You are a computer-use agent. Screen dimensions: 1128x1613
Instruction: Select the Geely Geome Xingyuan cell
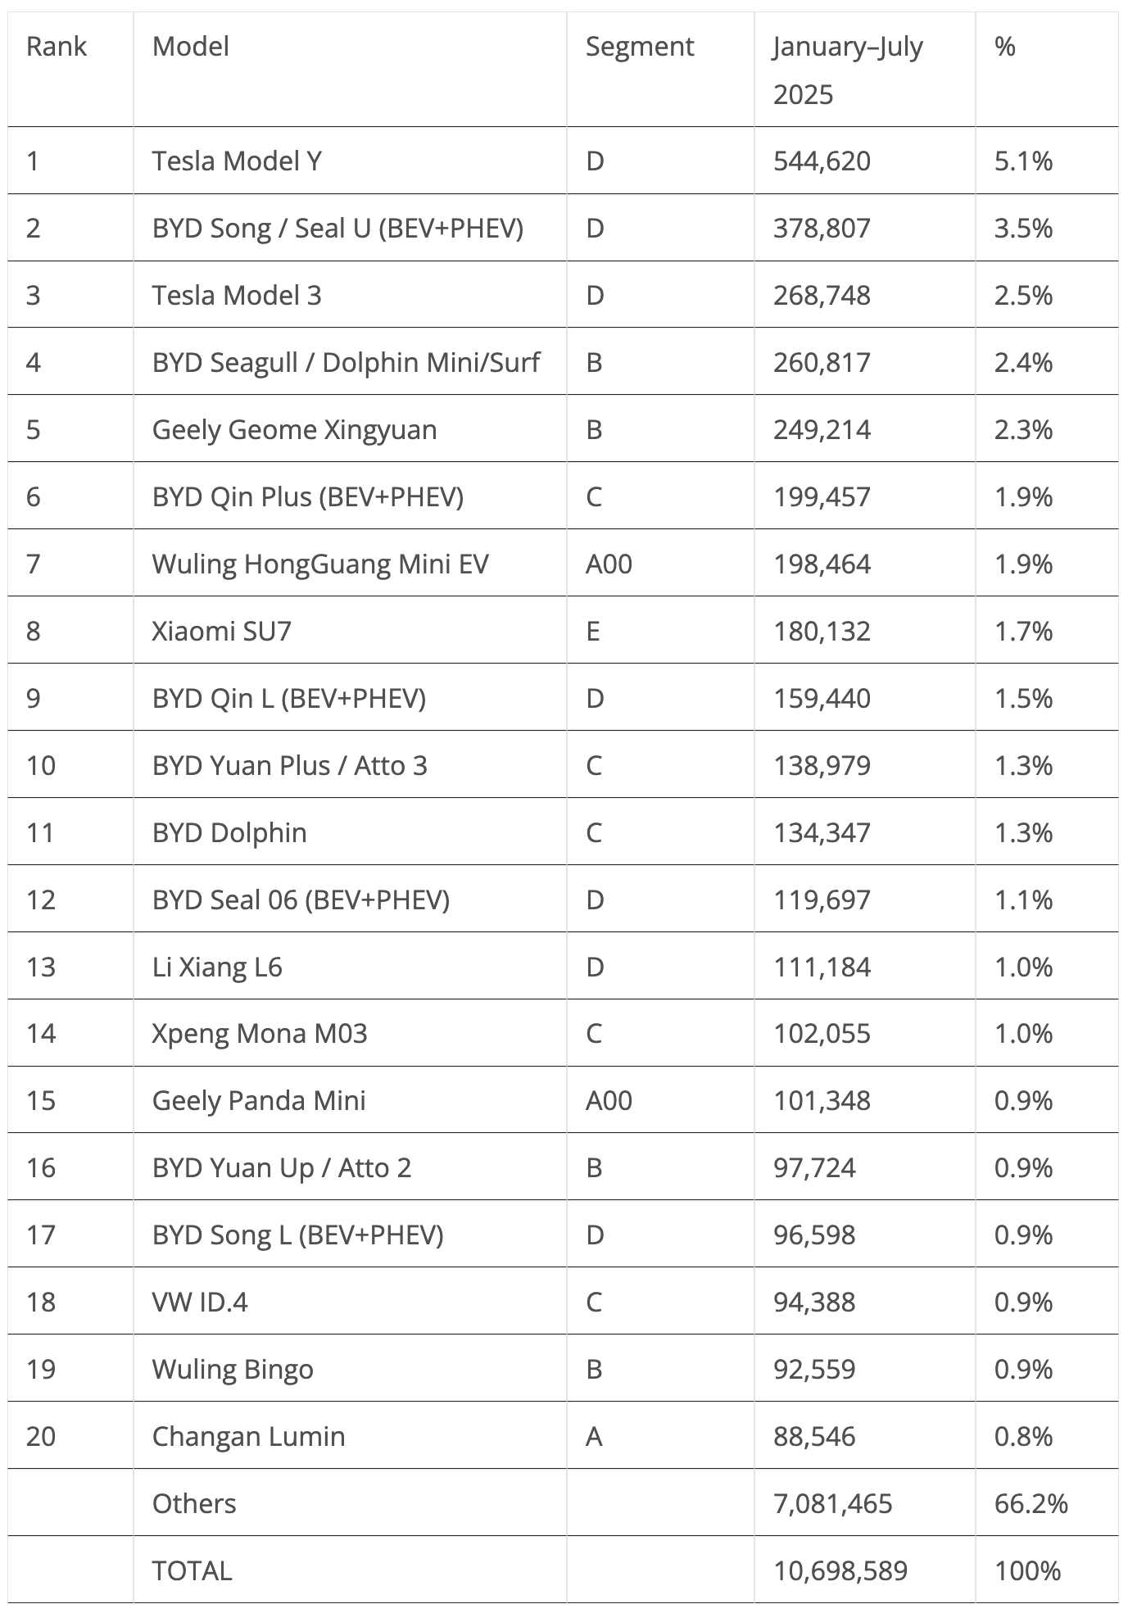(294, 430)
